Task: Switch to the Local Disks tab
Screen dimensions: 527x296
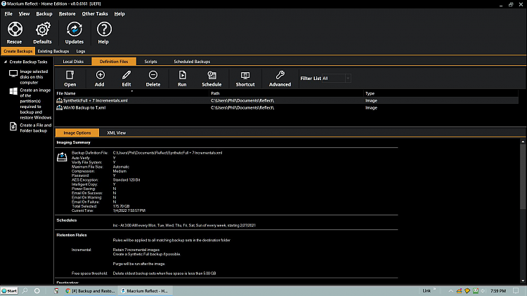Action: pos(73,62)
